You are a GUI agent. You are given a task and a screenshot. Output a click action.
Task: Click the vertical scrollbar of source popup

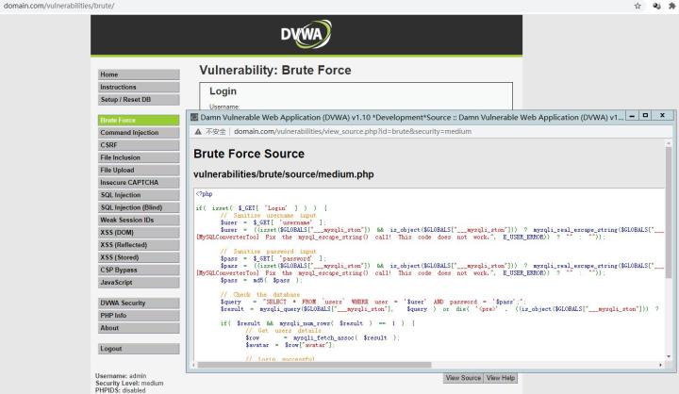tap(669, 212)
